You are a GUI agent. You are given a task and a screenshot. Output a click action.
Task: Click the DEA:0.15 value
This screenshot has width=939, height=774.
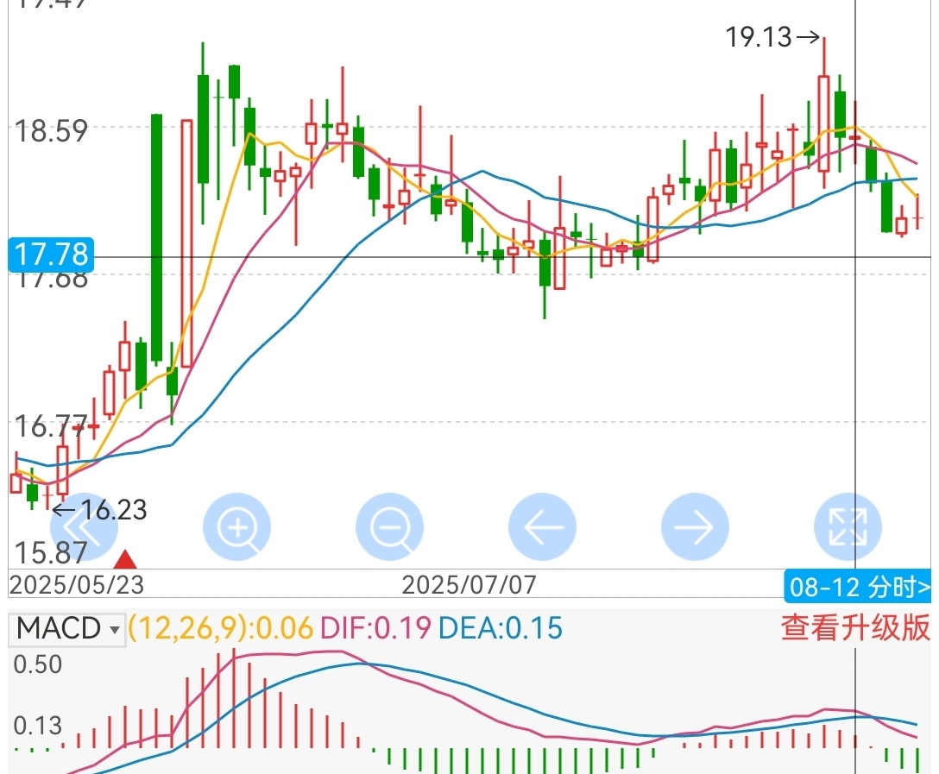pyautogui.click(x=501, y=628)
